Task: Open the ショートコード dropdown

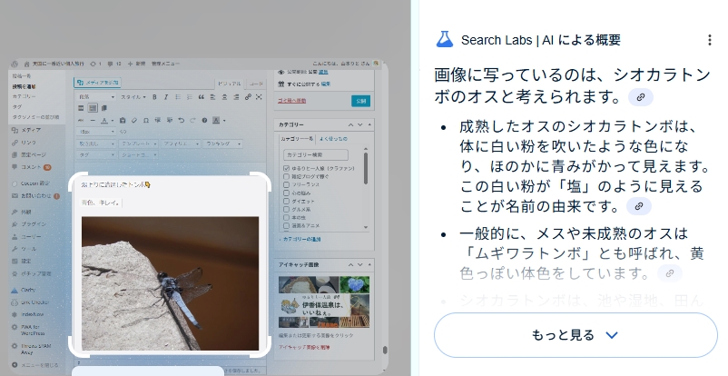Action: click(x=139, y=154)
